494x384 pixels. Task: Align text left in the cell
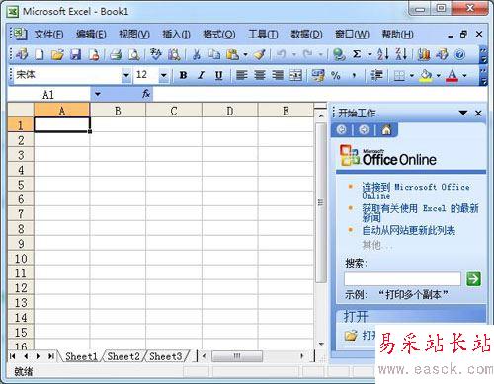click(242, 75)
